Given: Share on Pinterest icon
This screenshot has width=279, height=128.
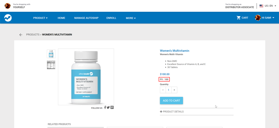Looking at the screenshot, I should click(112, 107).
